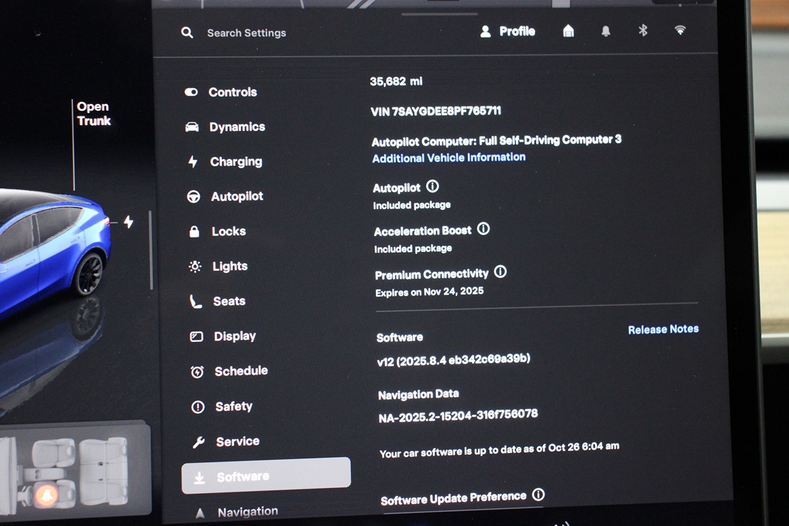The width and height of the screenshot is (789, 526).
Task: Click the Lights bulb icon
Action: coord(195,266)
